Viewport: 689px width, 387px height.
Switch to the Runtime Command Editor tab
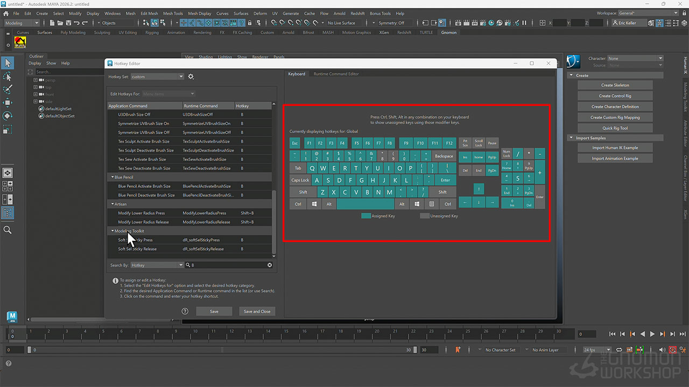(336, 74)
